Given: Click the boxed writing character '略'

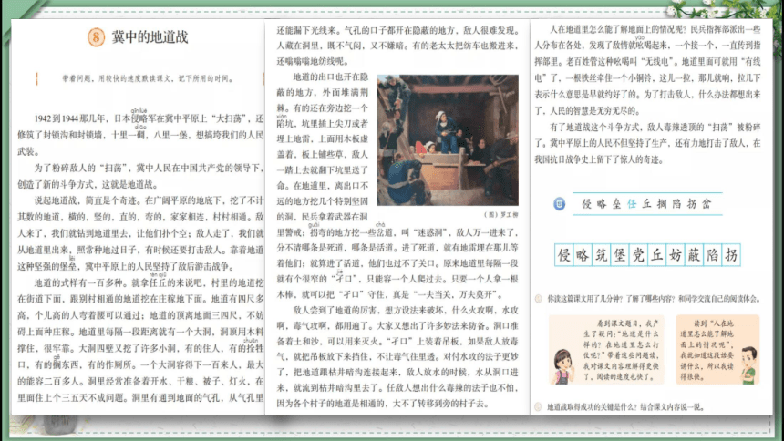Looking at the screenshot, I should click(583, 255).
